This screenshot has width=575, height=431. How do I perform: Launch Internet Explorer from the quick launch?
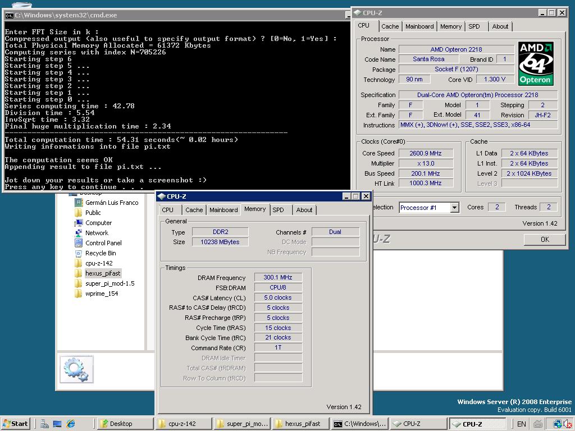click(70, 424)
